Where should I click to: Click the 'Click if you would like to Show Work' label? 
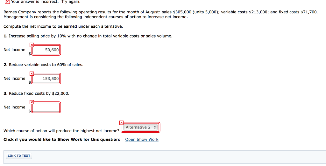click(x=62, y=139)
